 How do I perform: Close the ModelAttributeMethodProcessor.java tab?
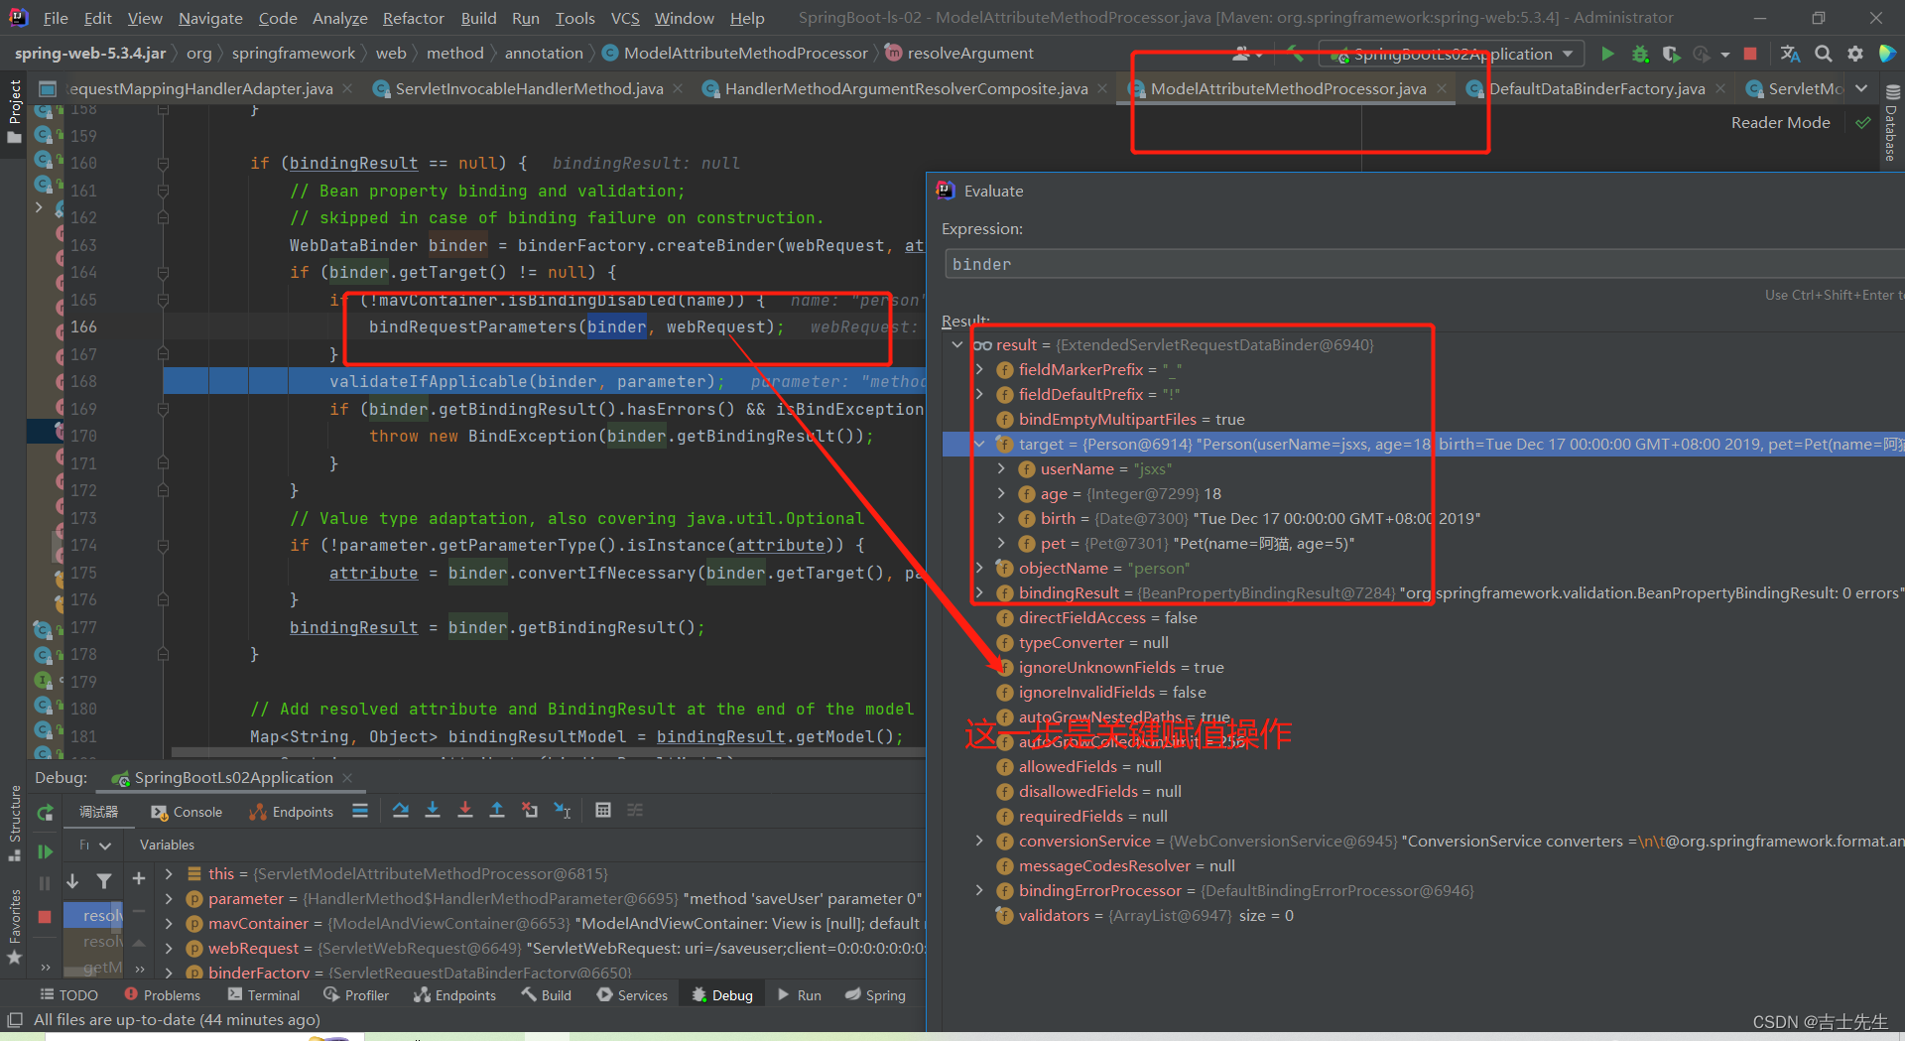(1442, 88)
